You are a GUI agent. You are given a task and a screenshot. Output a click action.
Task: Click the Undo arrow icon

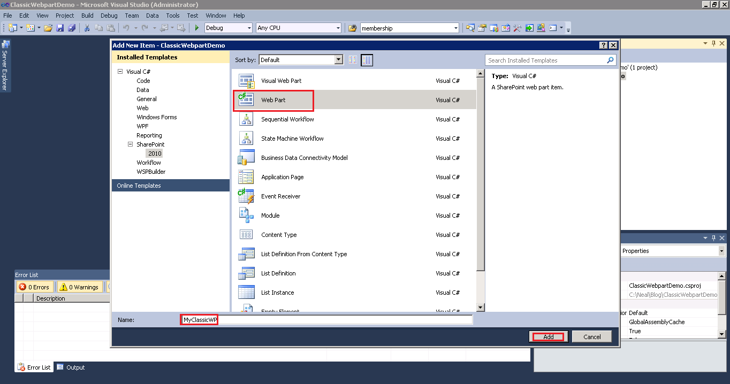127,28
